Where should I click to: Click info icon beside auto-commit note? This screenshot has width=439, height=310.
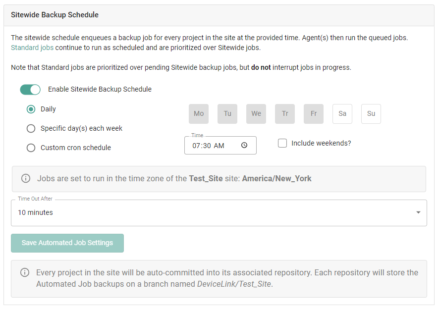24,272
